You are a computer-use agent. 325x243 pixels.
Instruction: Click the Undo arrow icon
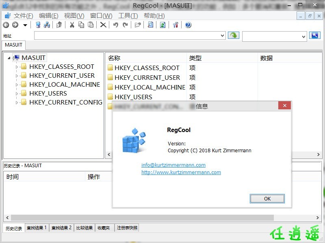click(x=116, y=25)
